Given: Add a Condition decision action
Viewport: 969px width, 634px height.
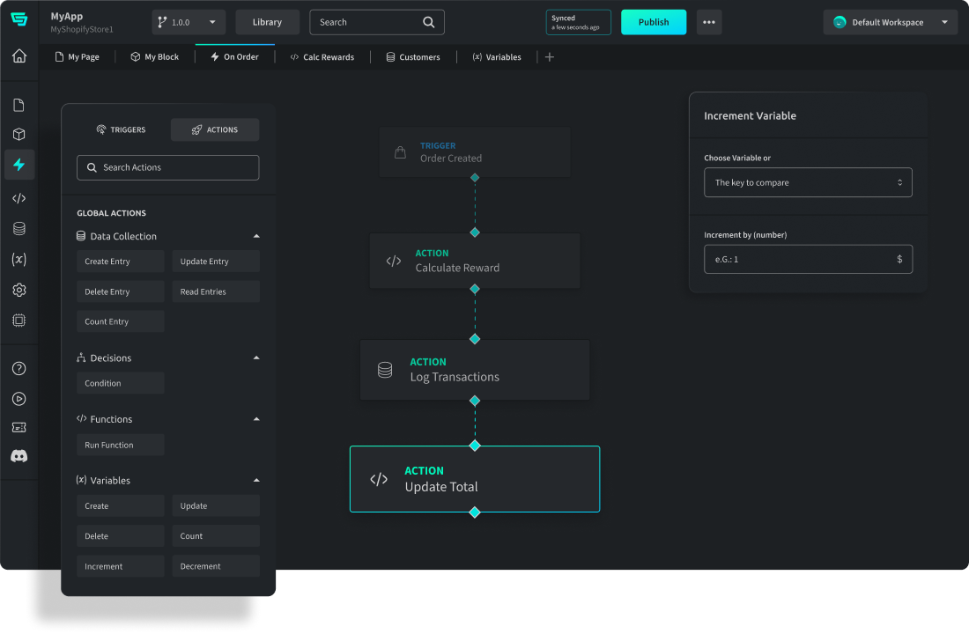Looking at the screenshot, I should tap(120, 383).
